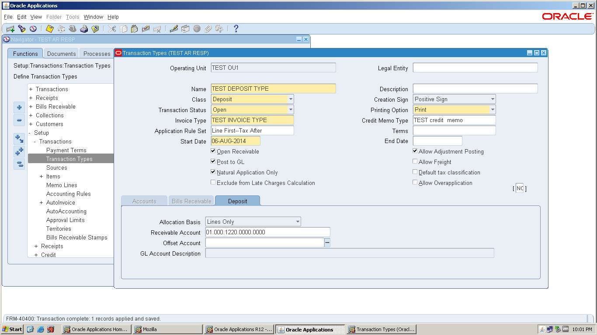The height and width of the screenshot is (335, 597).
Task: Collapse the Setup tree node
Action: (x=30, y=133)
